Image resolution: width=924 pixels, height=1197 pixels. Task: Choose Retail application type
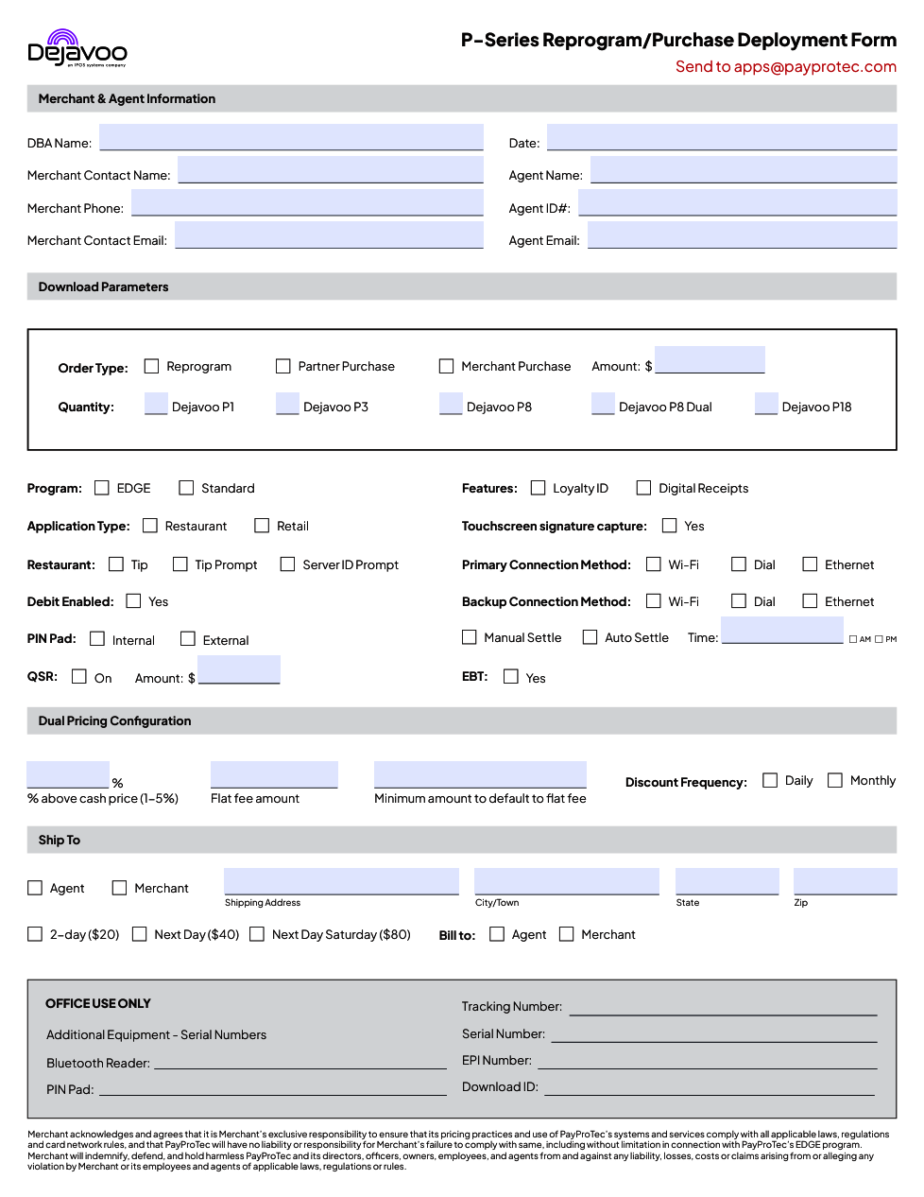(x=263, y=526)
